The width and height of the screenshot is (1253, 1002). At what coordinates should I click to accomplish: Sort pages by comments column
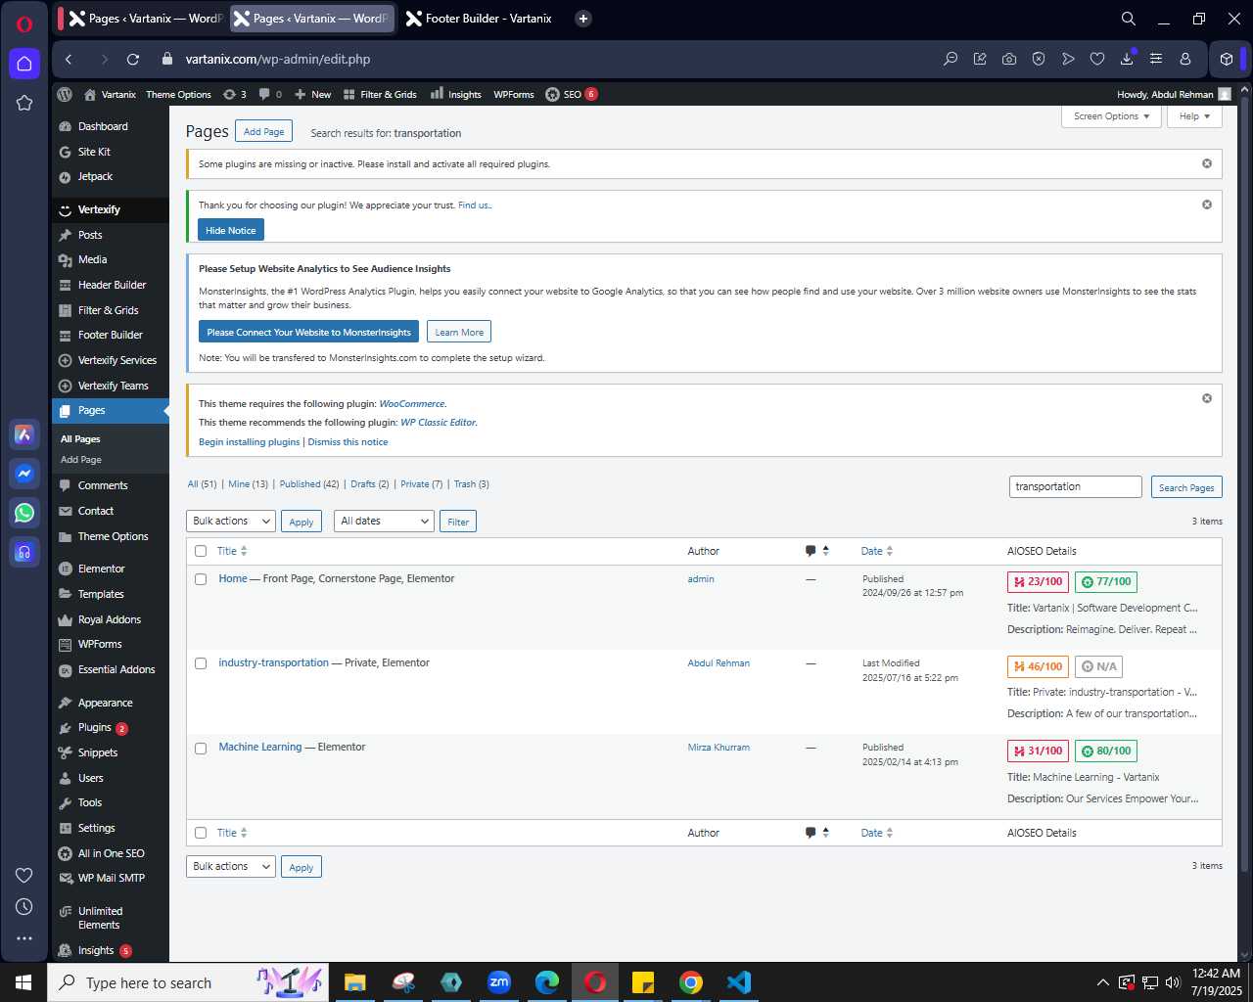(817, 551)
